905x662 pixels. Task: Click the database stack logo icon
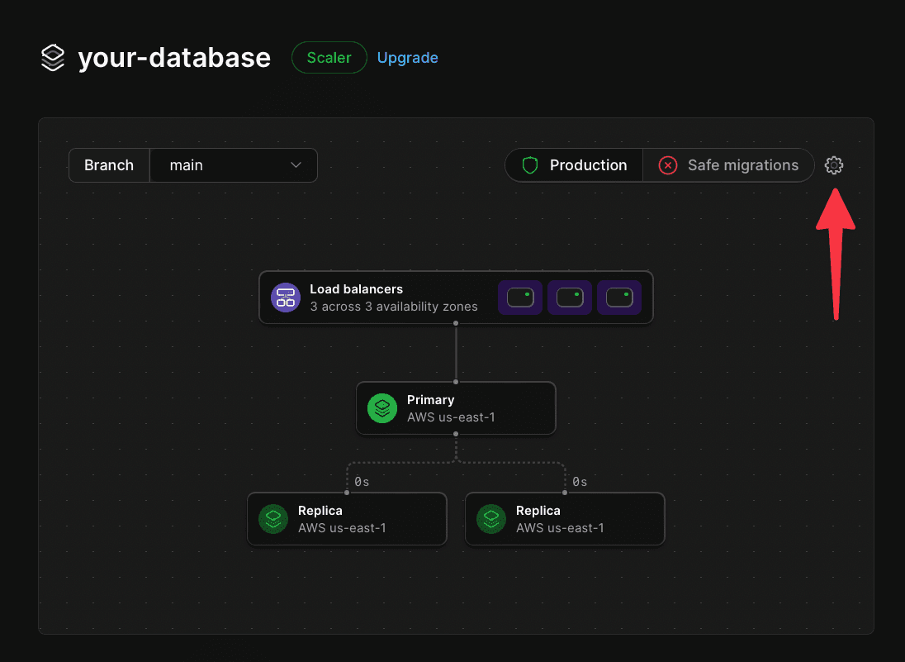pos(53,58)
